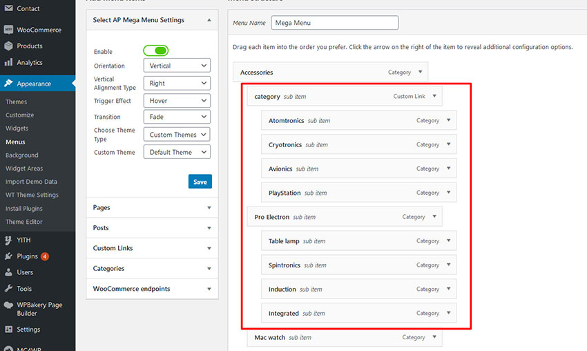Click the Products box icon
This screenshot has width=587, height=351.
coord(8,46)
